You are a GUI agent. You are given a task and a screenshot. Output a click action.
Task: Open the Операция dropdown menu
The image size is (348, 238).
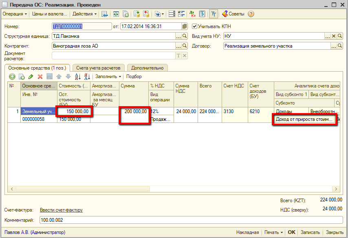(x=15, y=14)
